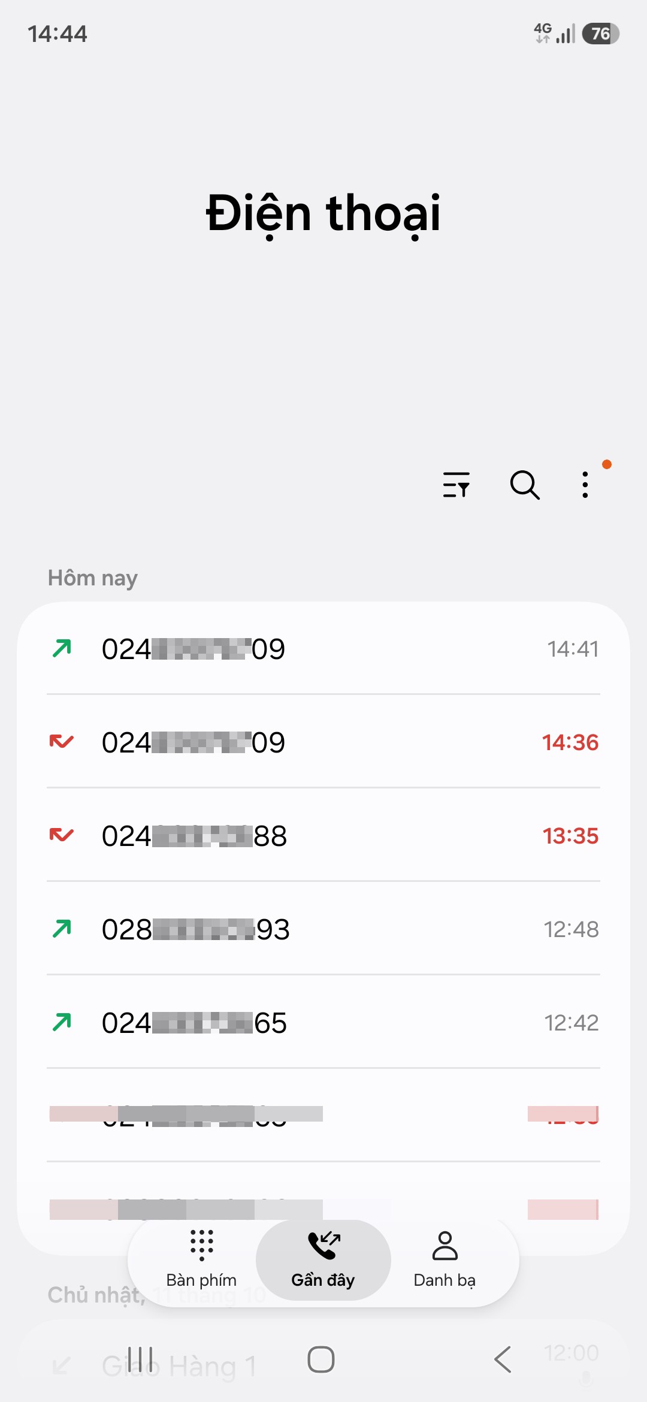Select call entry ending in 65
This screenshot has width=647, height=1402.
tap(323, 1023)
